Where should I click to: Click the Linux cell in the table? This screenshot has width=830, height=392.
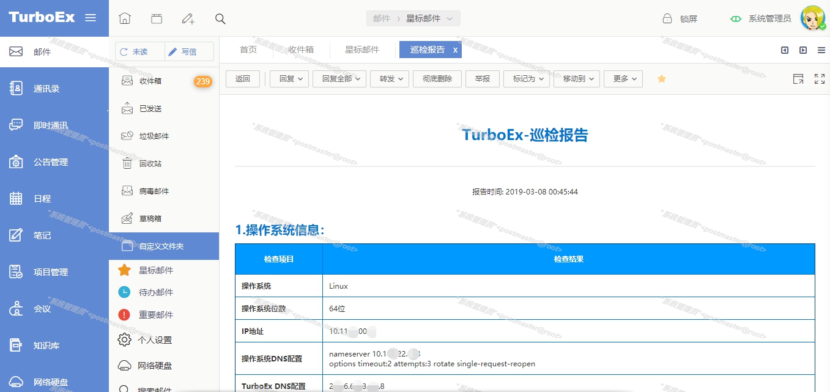pos(338,286)
